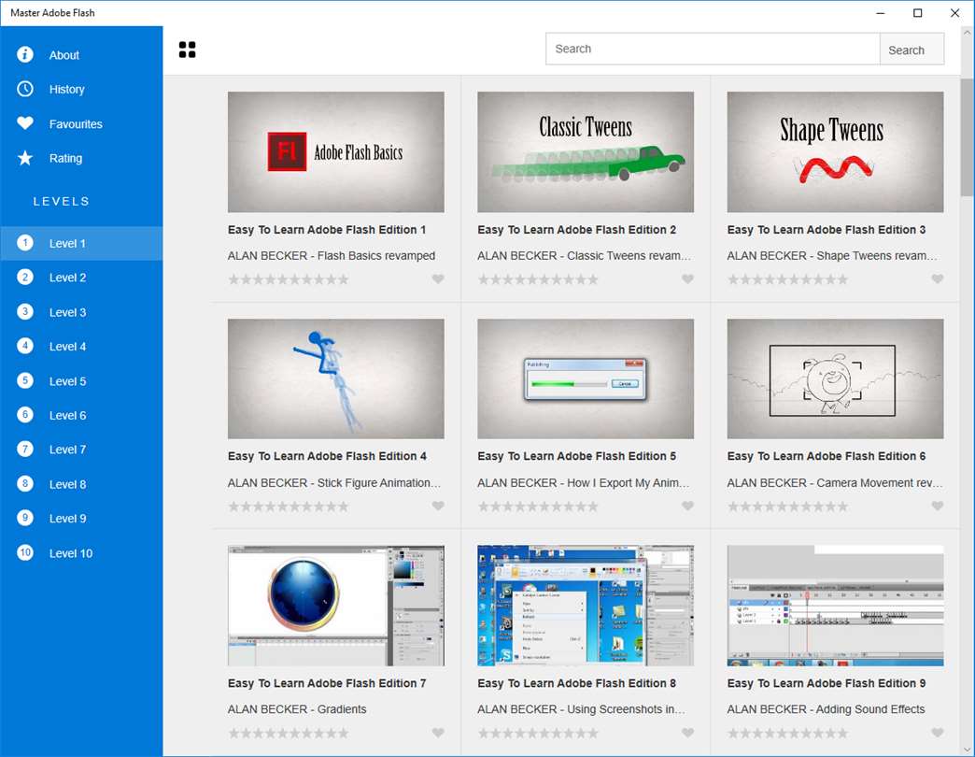
Task: Click the number 6 circle icon
Action: (x=25, y=415)
